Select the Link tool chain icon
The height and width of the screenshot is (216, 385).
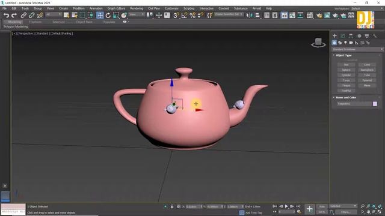tap(23, 16)
